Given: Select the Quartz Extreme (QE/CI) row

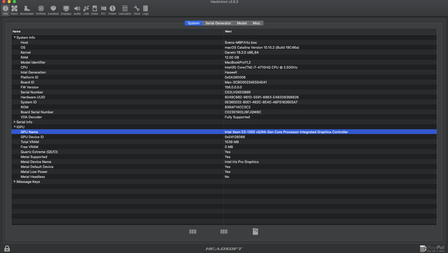Looking at the screenshot, I should click(x=224, y=152).
